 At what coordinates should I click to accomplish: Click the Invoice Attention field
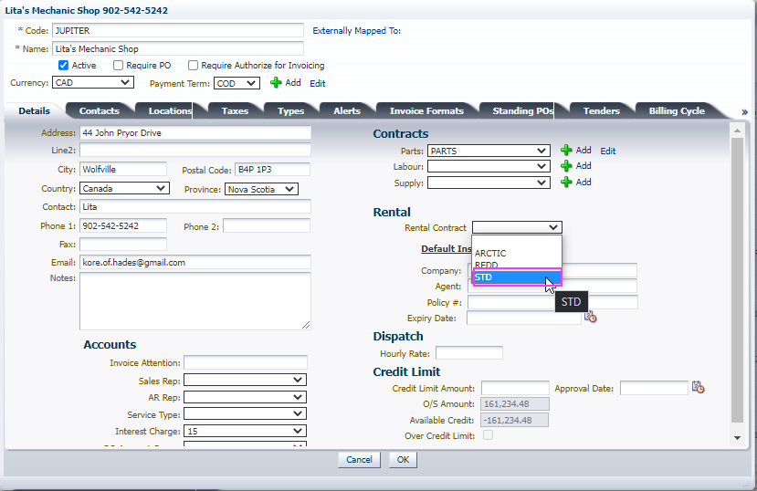246,362
